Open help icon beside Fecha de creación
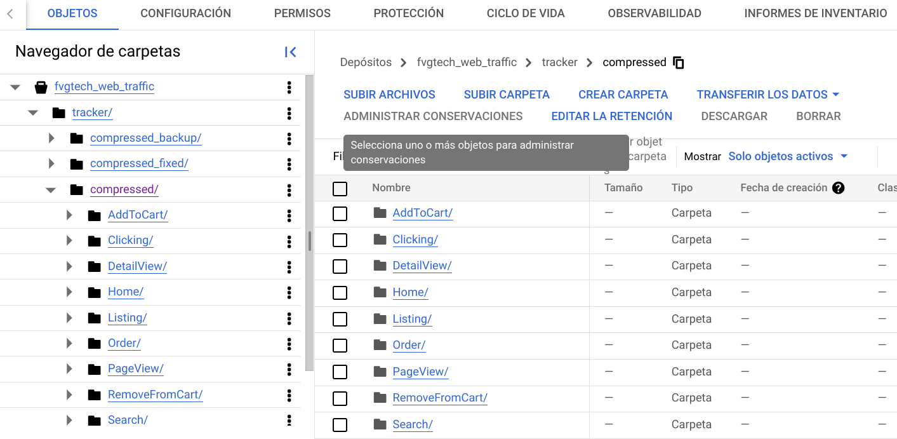This screenshot has width=897, height=439. click(x=839, y=188)
